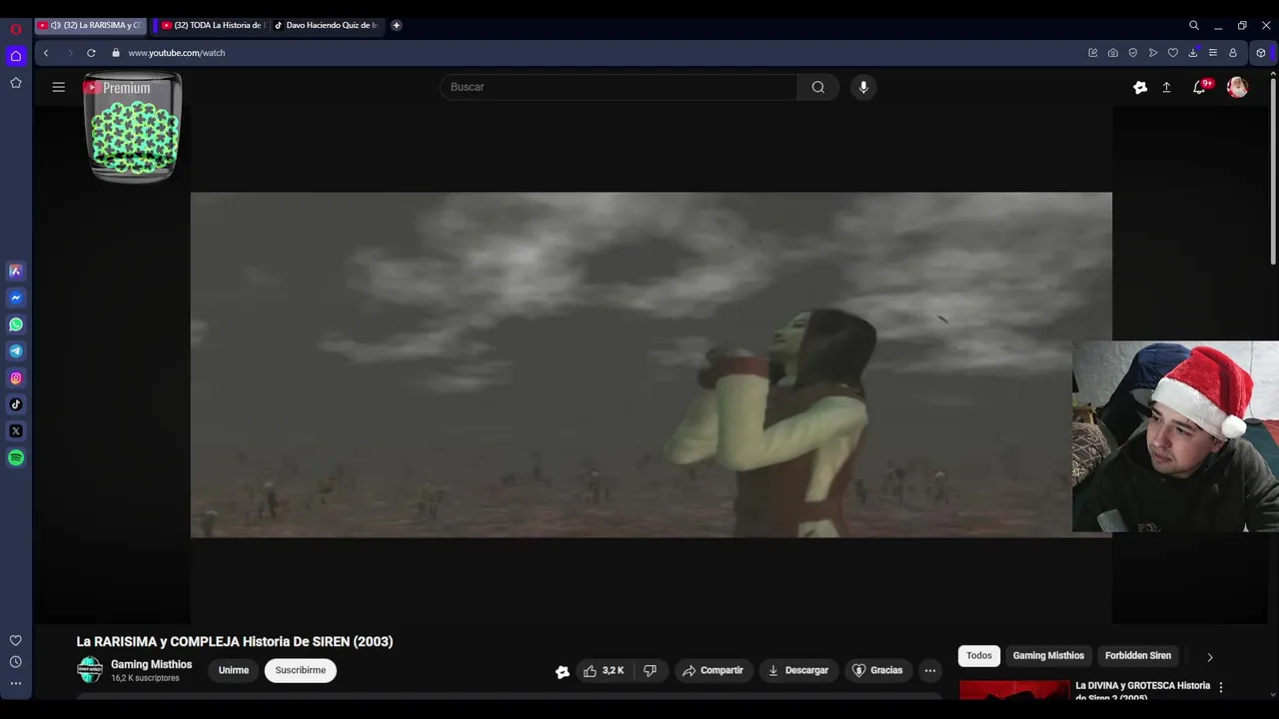The image size is (1279, 719).
Task: Open history clock icon in sidebar
Action: (16, 662)
